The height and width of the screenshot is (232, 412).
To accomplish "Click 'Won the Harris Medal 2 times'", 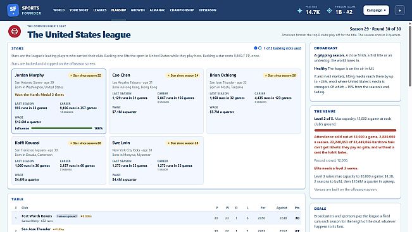I will 39,94.
